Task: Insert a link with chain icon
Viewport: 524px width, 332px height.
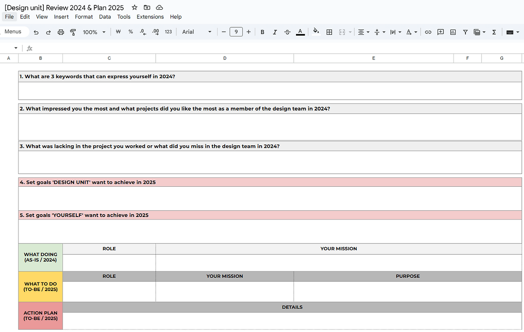Action: tap(428, 32)
